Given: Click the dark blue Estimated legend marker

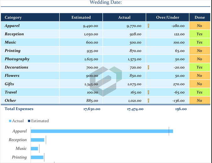Looking at the screenshot, I should coord(29,121).
